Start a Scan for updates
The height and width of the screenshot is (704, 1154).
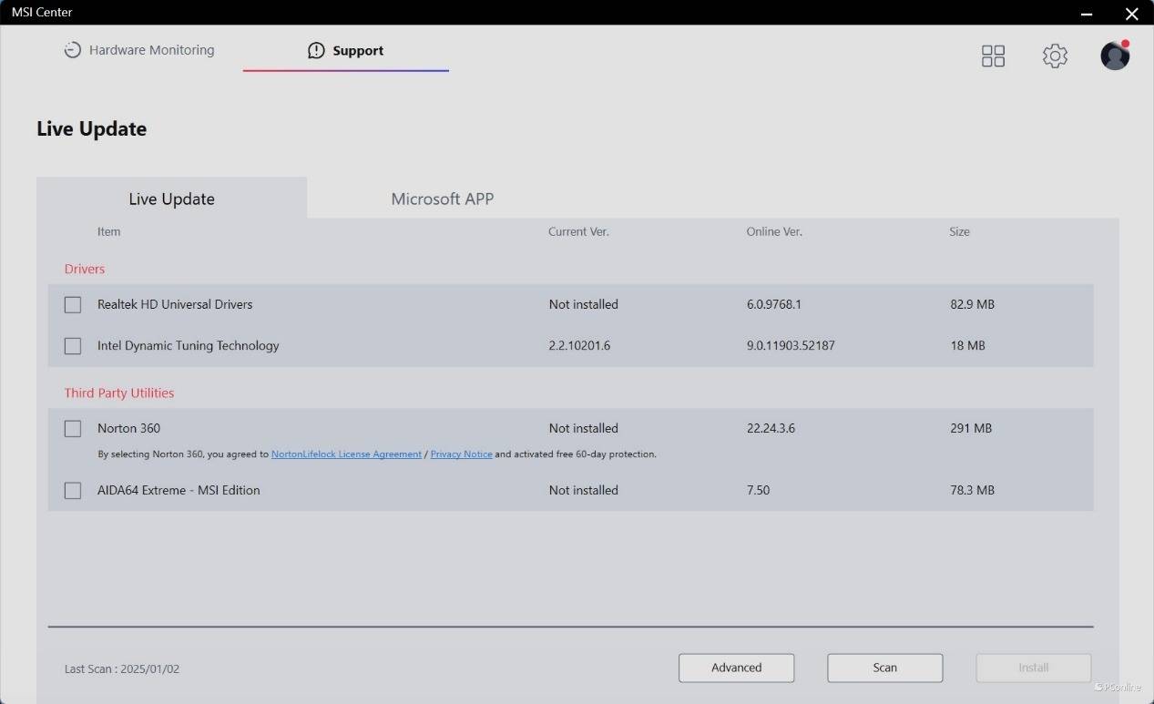(x=884, y=668)
